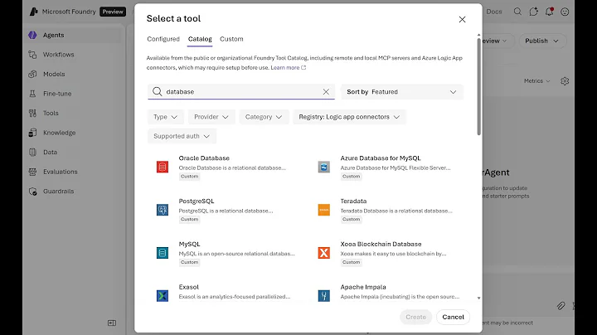The image size is (597, 335).
Task: Switch to the Custom tab
Action: [x=231, y=39]
